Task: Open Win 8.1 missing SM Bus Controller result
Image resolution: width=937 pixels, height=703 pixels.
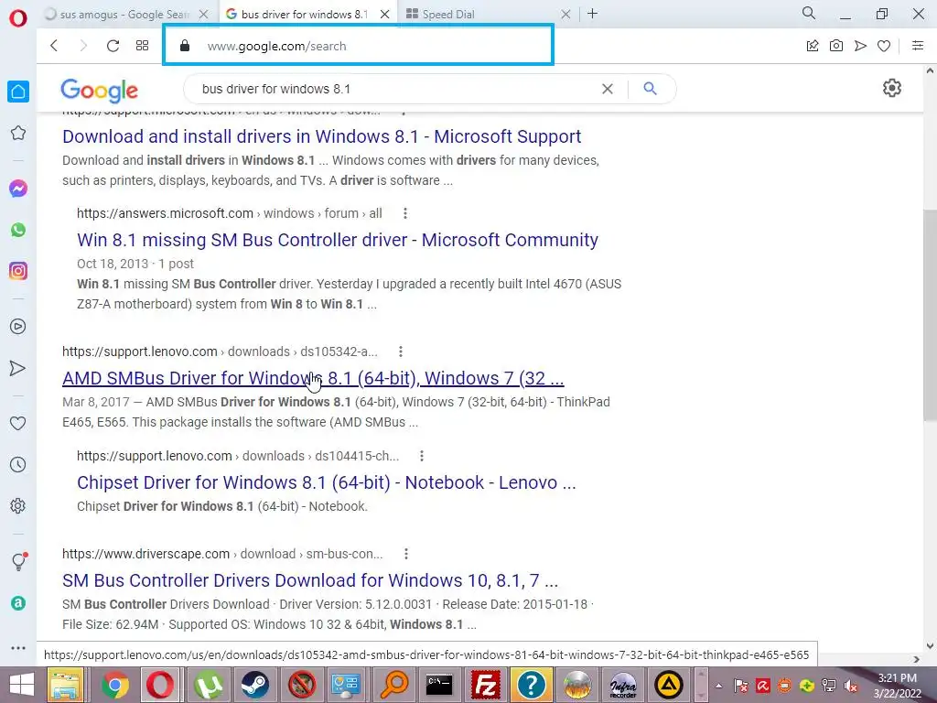Action: click(x=338, y=240)
